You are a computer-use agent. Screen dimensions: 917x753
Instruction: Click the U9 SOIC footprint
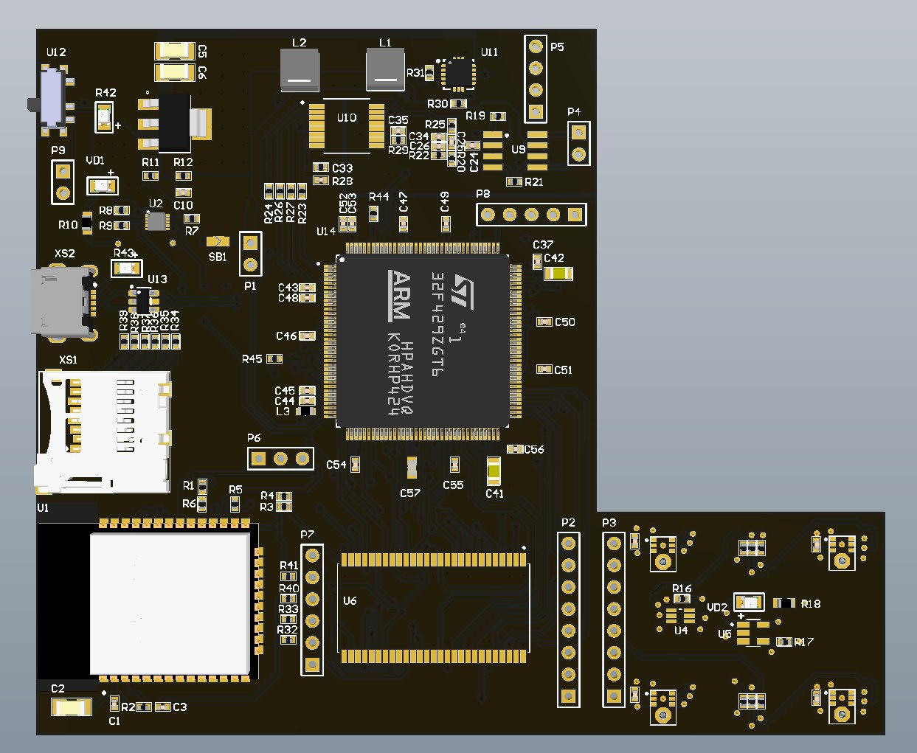point(515,150)
